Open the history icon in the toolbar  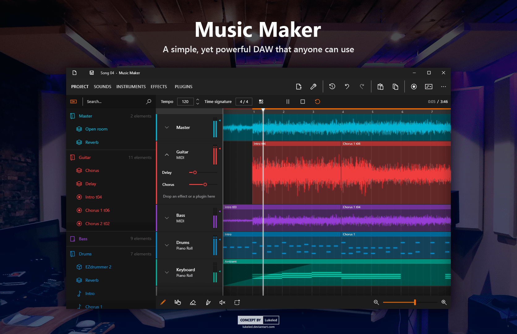tap(332, 87)
